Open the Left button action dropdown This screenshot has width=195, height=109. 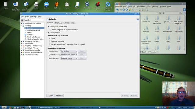(x=69, y=51)
